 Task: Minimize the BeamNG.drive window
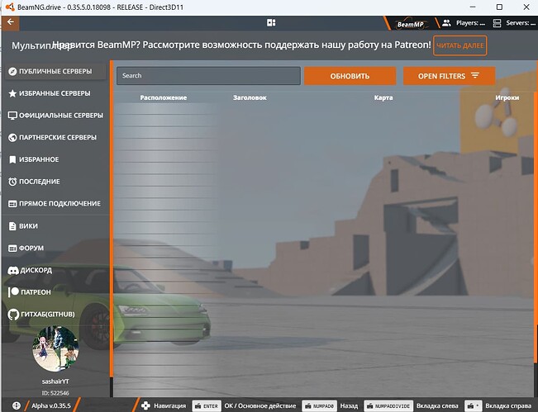click(x=473, y=7)
